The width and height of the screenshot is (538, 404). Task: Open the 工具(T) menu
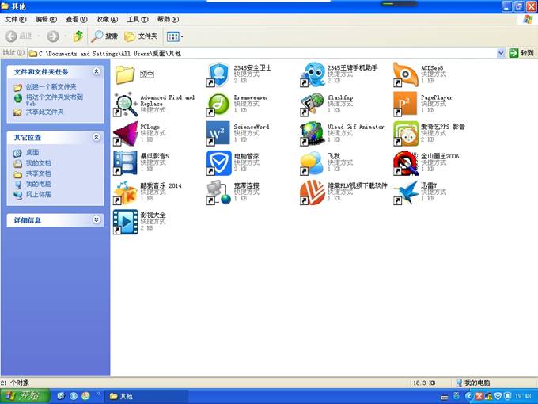(x=137, y=19)
